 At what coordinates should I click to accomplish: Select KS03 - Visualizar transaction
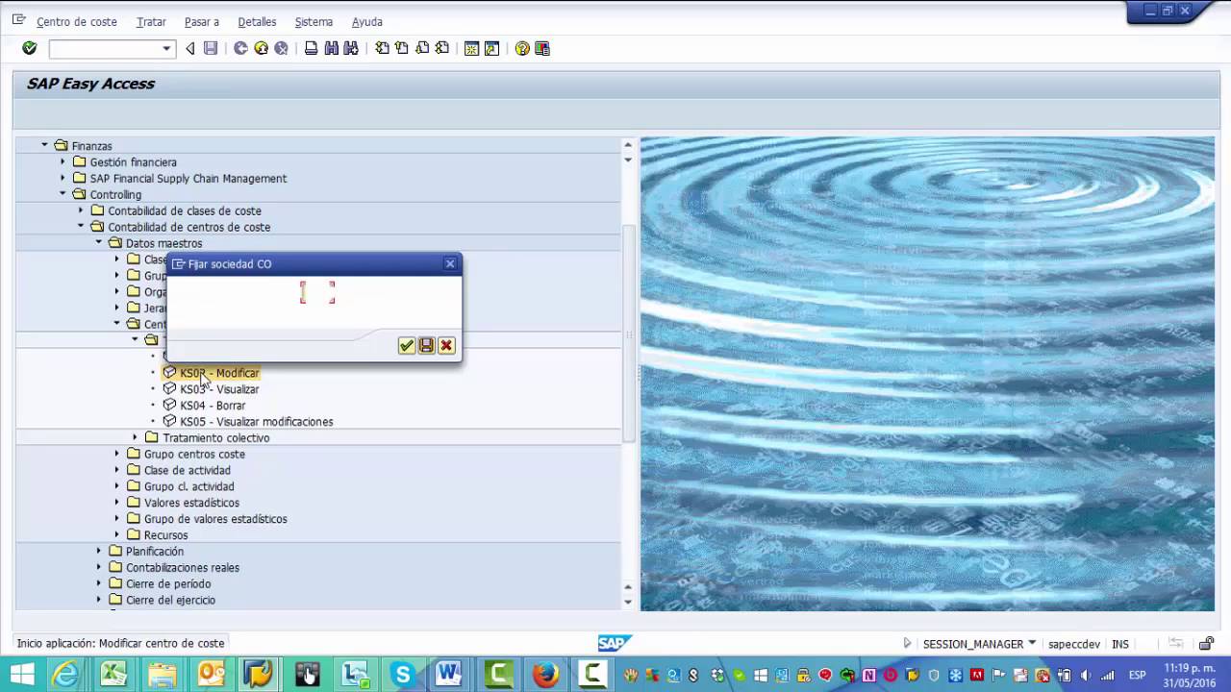click(x=219, y=389)
